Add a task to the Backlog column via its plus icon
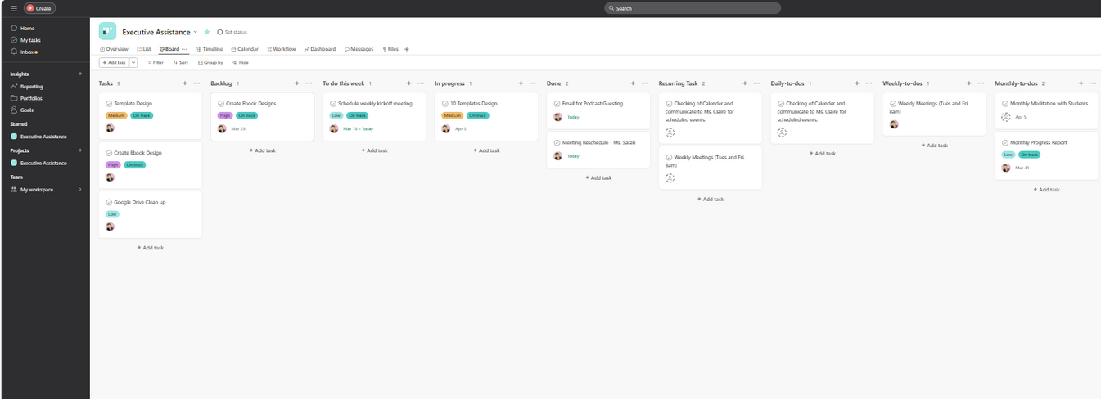The width and height of the screenshot is (1101, 399). coord(296,83)
